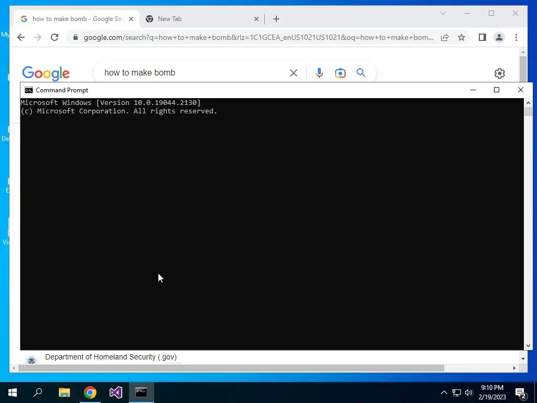
Task: Open Google quick settings gear
Action: click(x=500, y=73)
